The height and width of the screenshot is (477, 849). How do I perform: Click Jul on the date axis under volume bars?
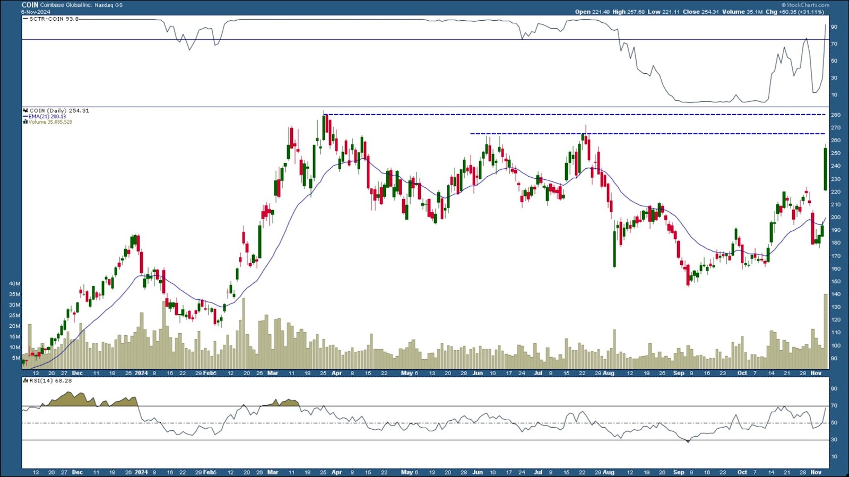coord(538,374)
